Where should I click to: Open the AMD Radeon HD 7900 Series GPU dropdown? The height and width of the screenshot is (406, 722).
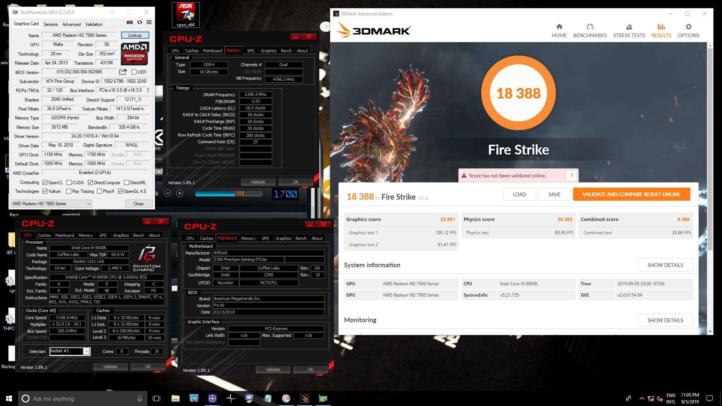pos(52,204)
